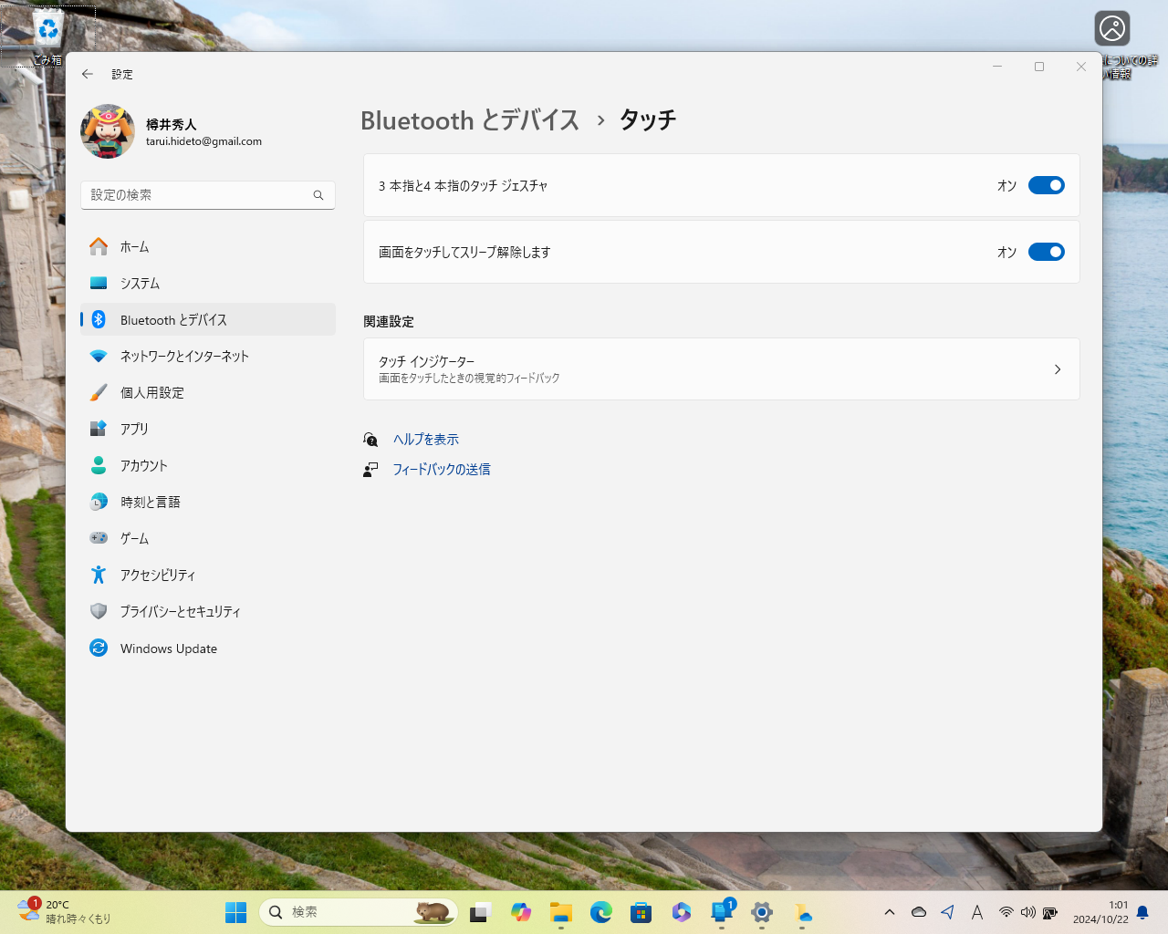Open 個人用設定 in the sidebar

click(208, 392)
